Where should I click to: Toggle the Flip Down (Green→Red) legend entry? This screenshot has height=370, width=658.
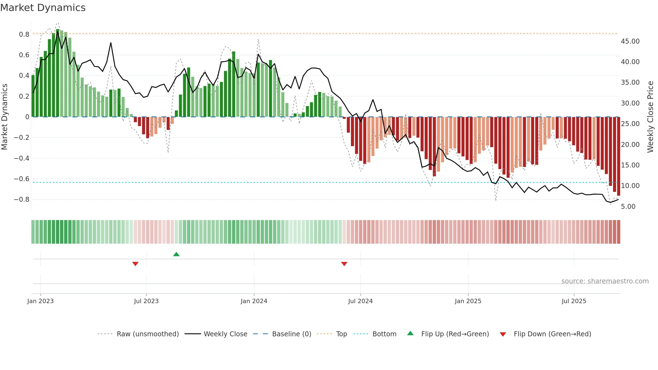pyautogui.click(x=545, y=334)
